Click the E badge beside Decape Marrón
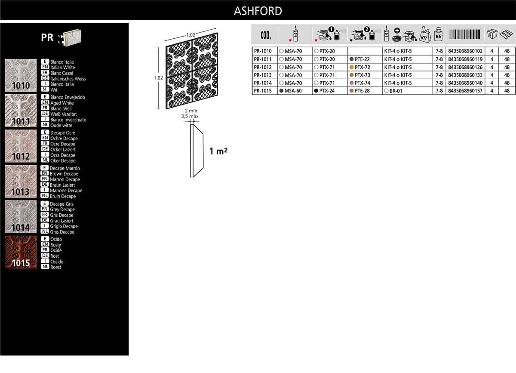Screen dimensions: 516x373 (x=45, y=168)
